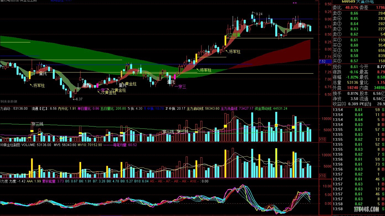Click the 立桩量 yellow candle marker
385x216 pixels.
point(226,40)
